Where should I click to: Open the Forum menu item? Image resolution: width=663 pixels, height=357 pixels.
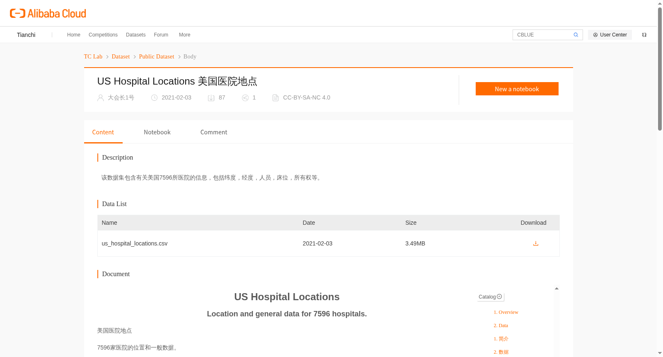coord(161,35)
